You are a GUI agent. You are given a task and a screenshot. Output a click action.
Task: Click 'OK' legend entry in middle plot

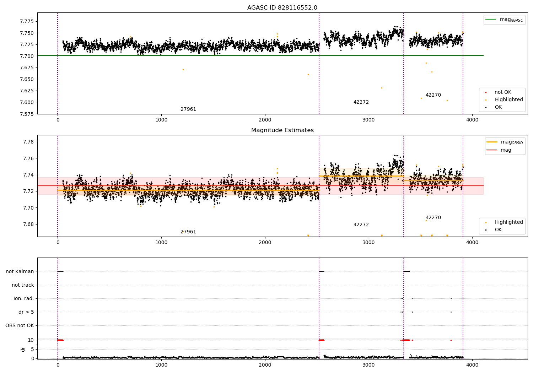[x=498, y=230]
